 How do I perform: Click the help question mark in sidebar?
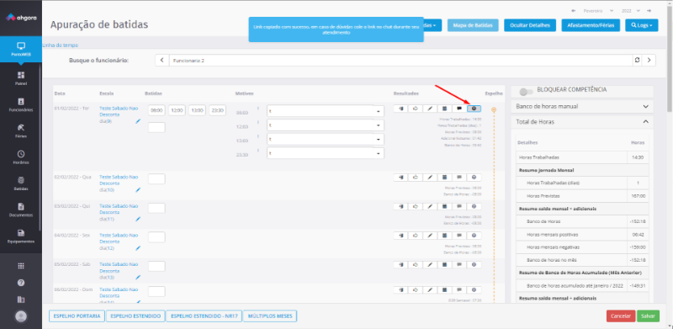(21, 283)
